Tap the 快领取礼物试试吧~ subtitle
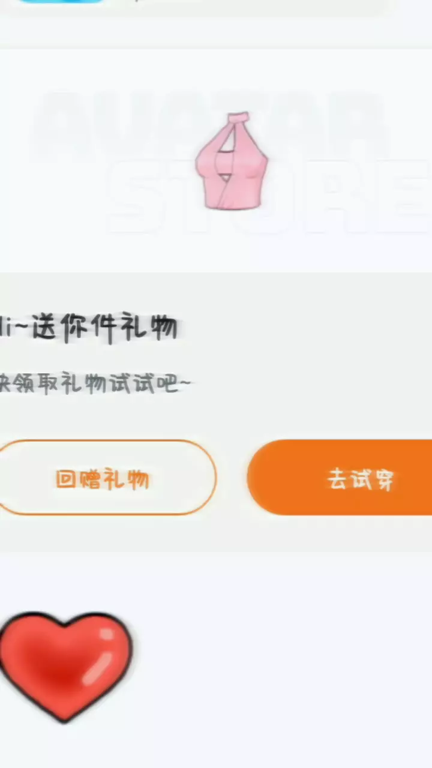This screenshot has width=432, height=768. tap(95, 383)
